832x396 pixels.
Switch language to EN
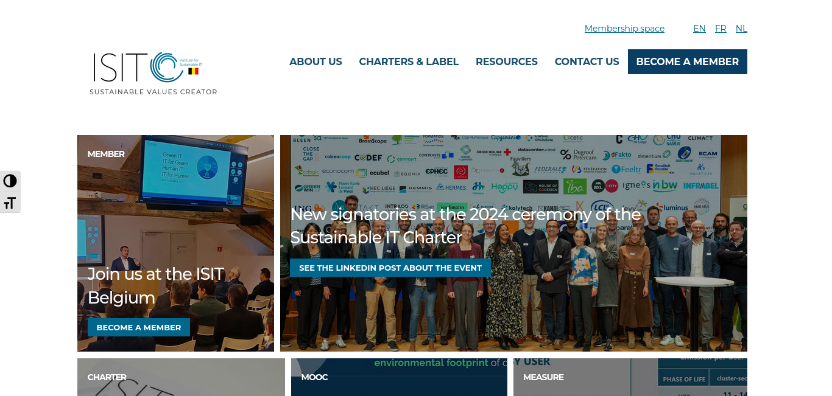pyautogui.click(x=699, y=29)
